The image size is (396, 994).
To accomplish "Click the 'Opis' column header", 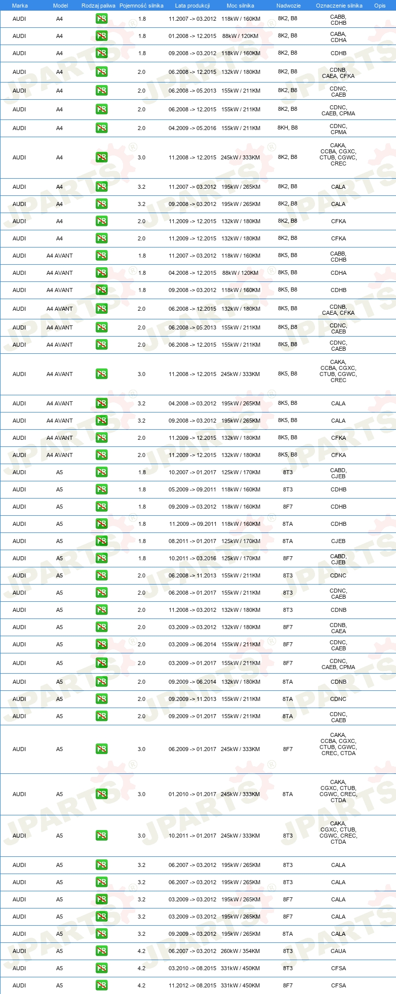I will (x=380, y=6).
